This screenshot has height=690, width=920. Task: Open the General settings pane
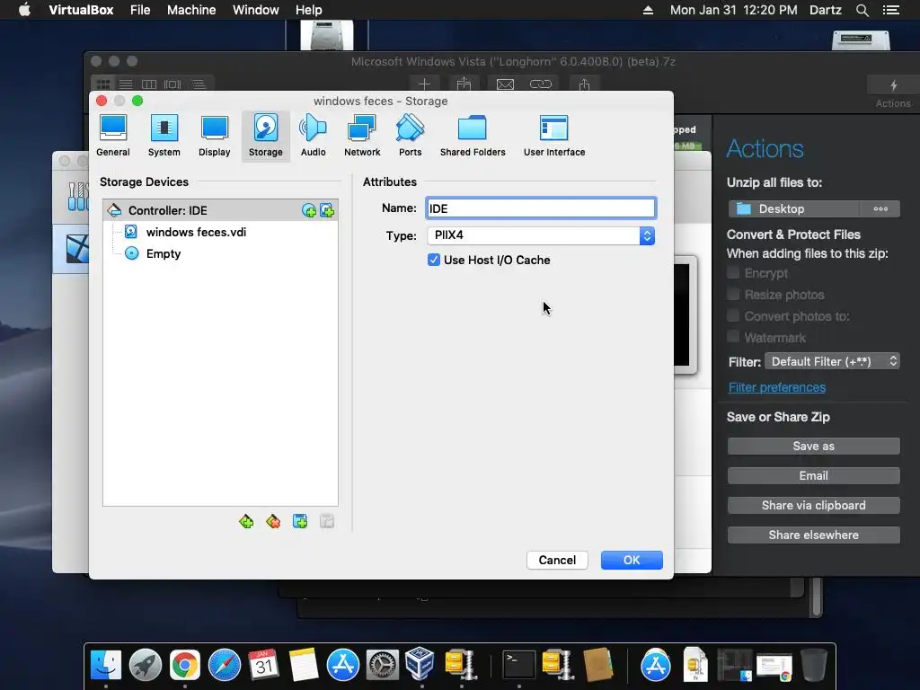click(112, 137)
